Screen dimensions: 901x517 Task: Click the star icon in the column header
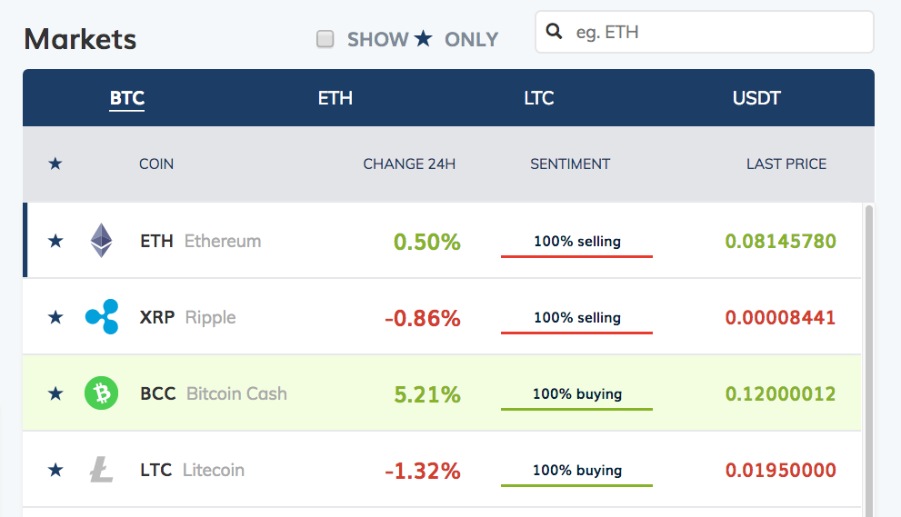pos(55,164)
